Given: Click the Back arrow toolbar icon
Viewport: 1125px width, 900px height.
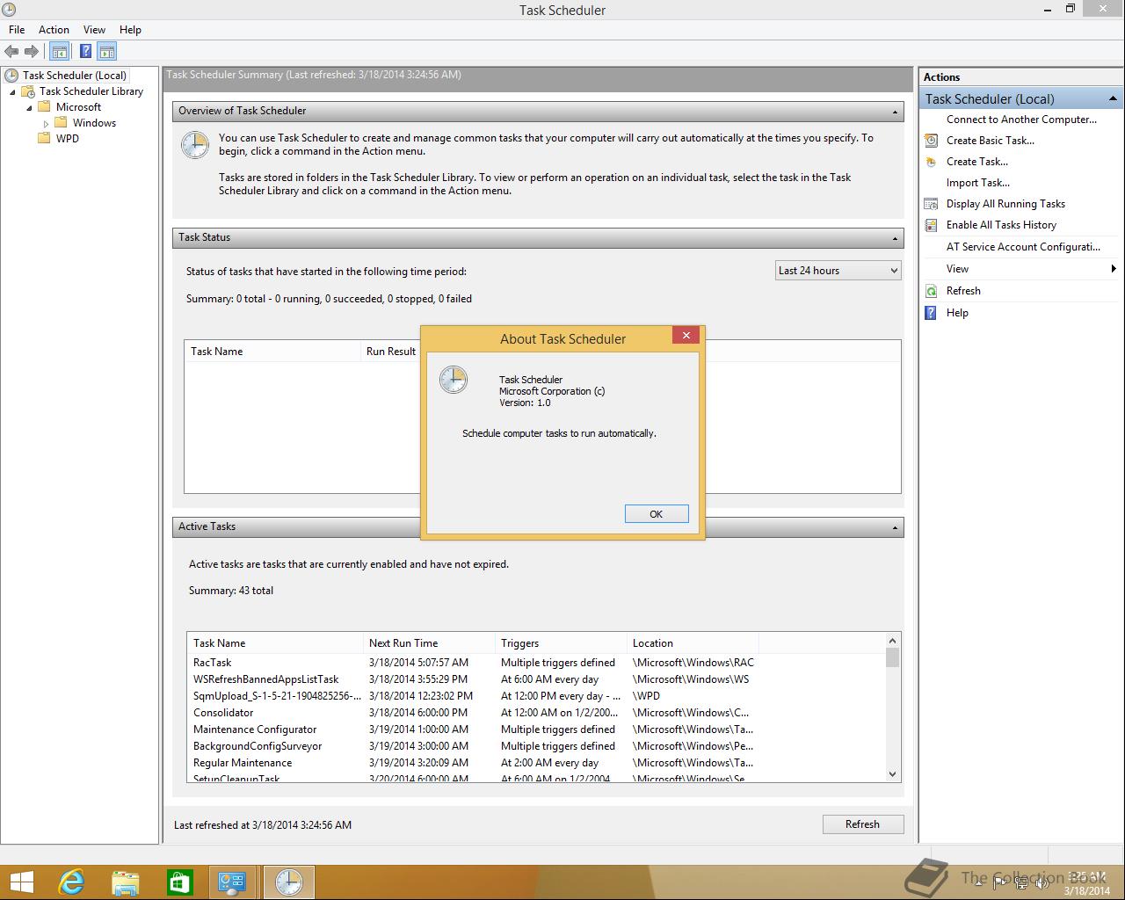Looking at the screenshot, I should point(11,52).
